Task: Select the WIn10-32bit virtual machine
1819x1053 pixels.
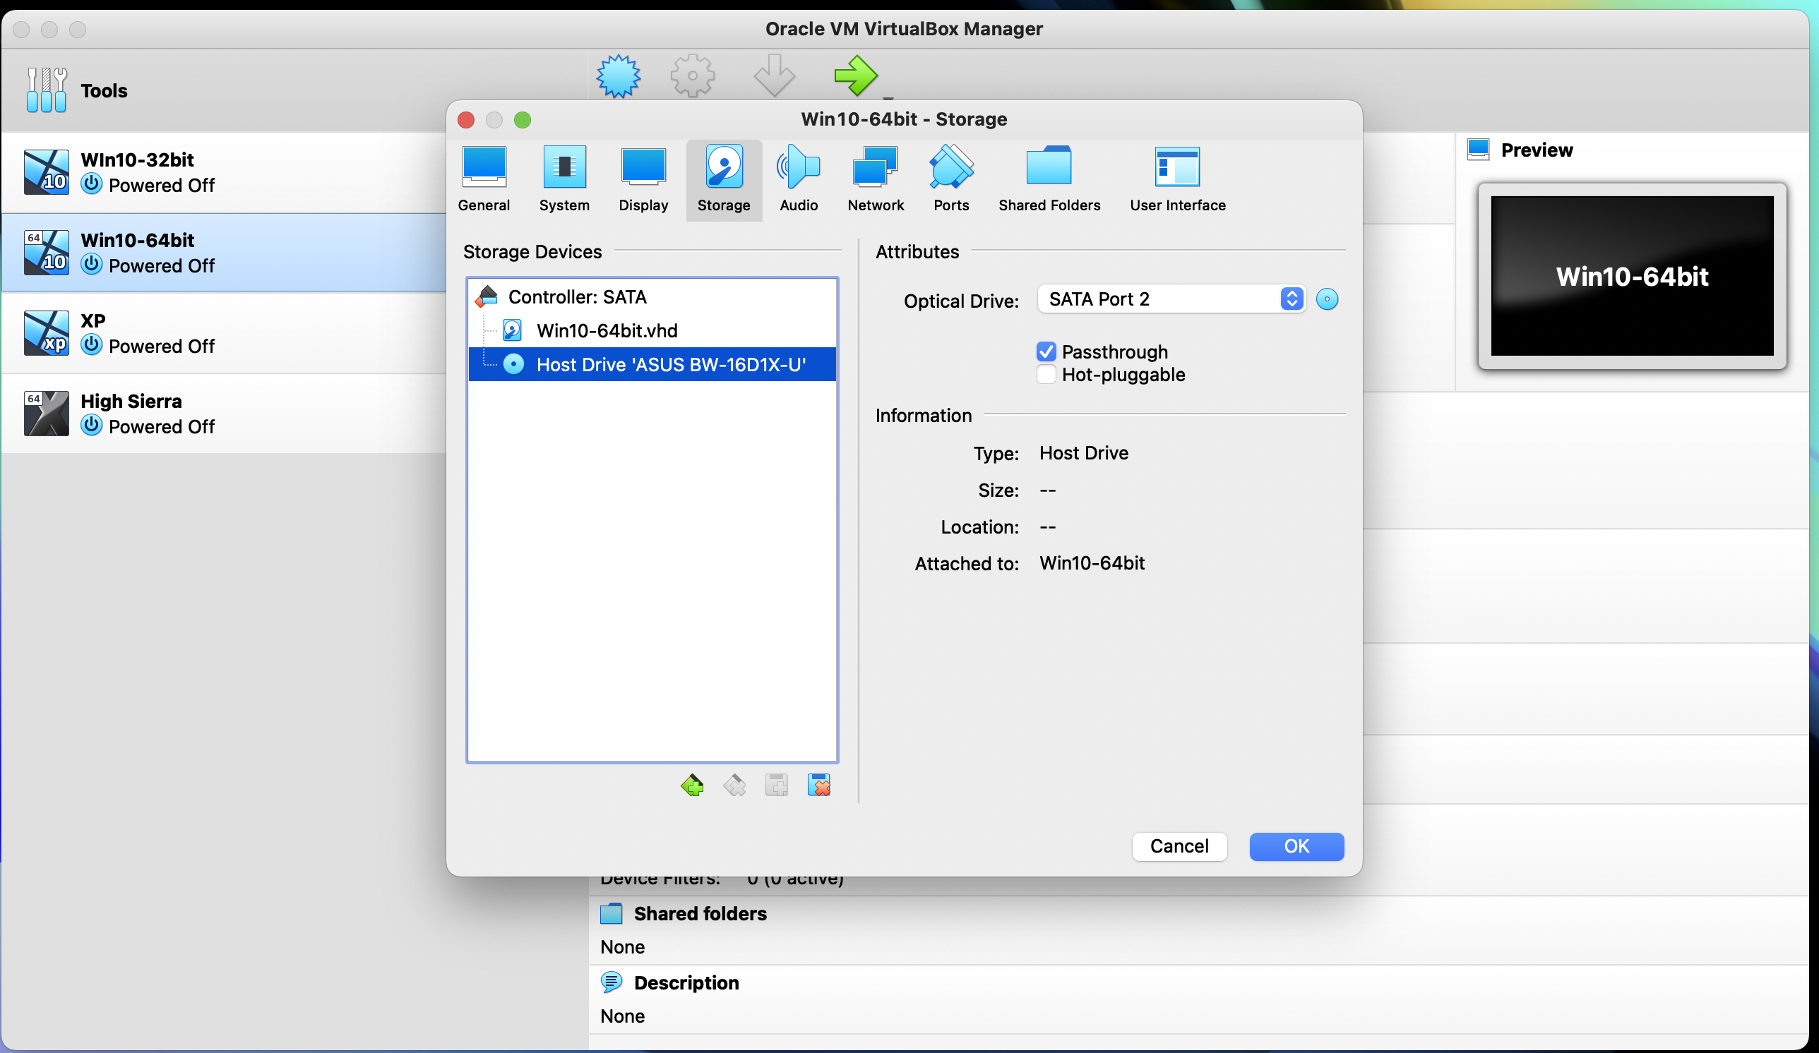Action: [224, 172]
